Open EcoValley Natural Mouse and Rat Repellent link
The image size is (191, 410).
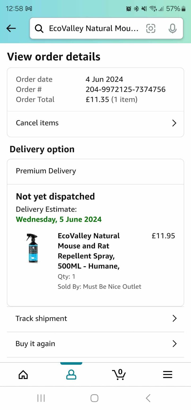point(89,251)
